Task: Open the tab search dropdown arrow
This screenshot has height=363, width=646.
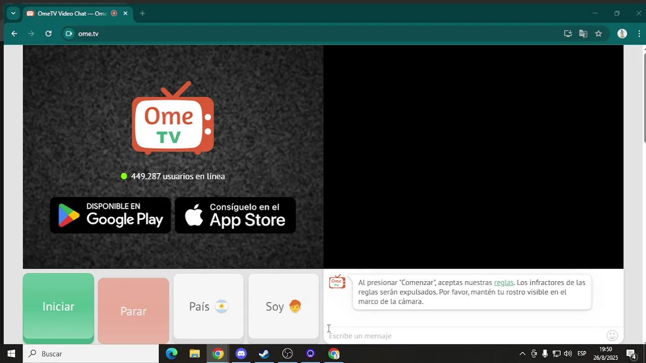Action: (x=14, y=14)
